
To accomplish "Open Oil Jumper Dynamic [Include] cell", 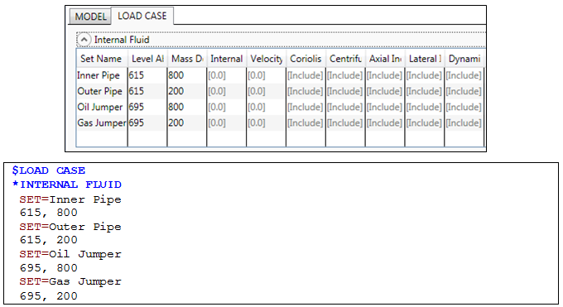I will (464, 107).
